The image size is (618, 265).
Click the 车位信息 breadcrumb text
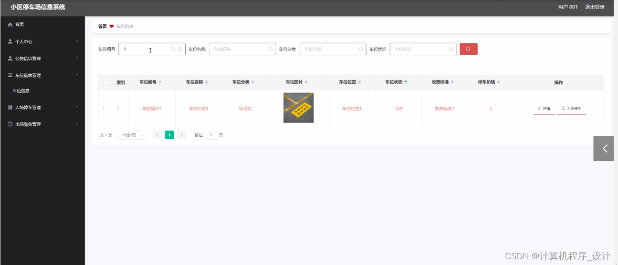coord(125,26)
